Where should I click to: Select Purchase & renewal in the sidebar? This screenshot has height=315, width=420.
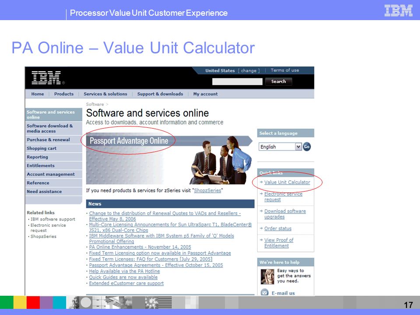click(x=53, y=140)
